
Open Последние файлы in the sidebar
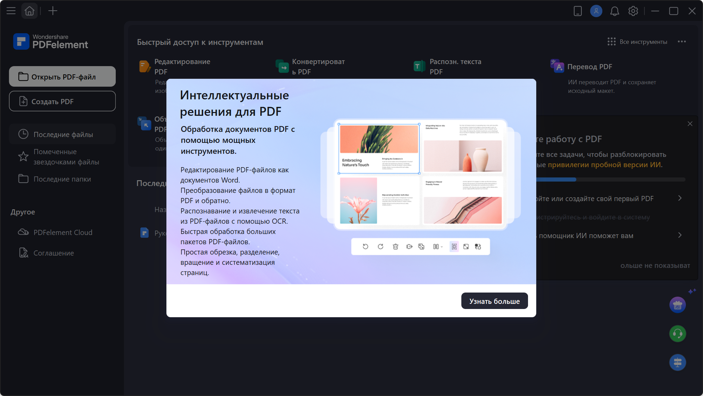click(62, 134)
